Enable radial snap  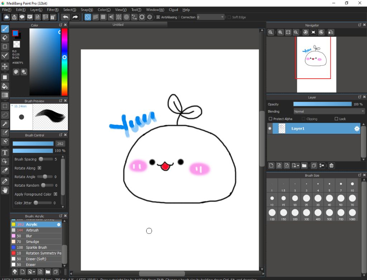coord(119,17)
